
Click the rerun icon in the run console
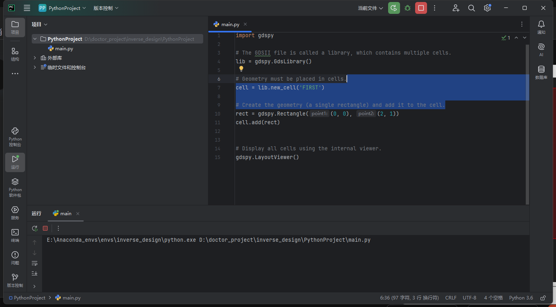click(35, 228)
